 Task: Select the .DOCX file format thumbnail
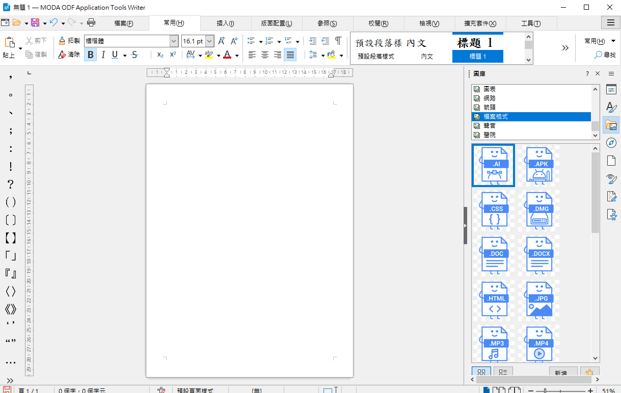coord(539,255)
